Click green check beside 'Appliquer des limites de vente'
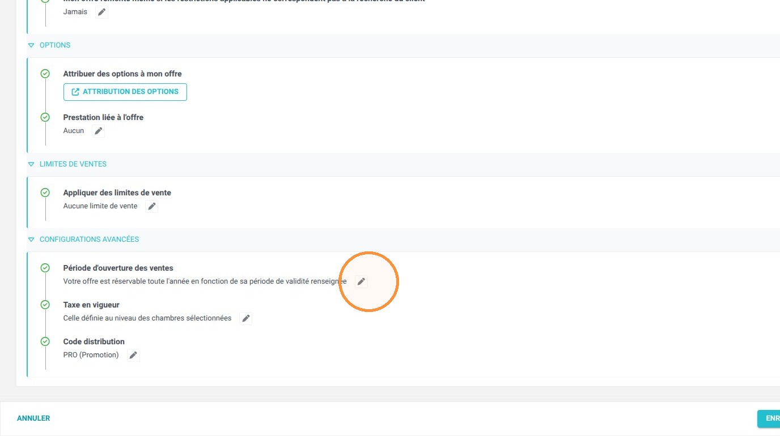 pyautogui.click(x=45, y=193)
